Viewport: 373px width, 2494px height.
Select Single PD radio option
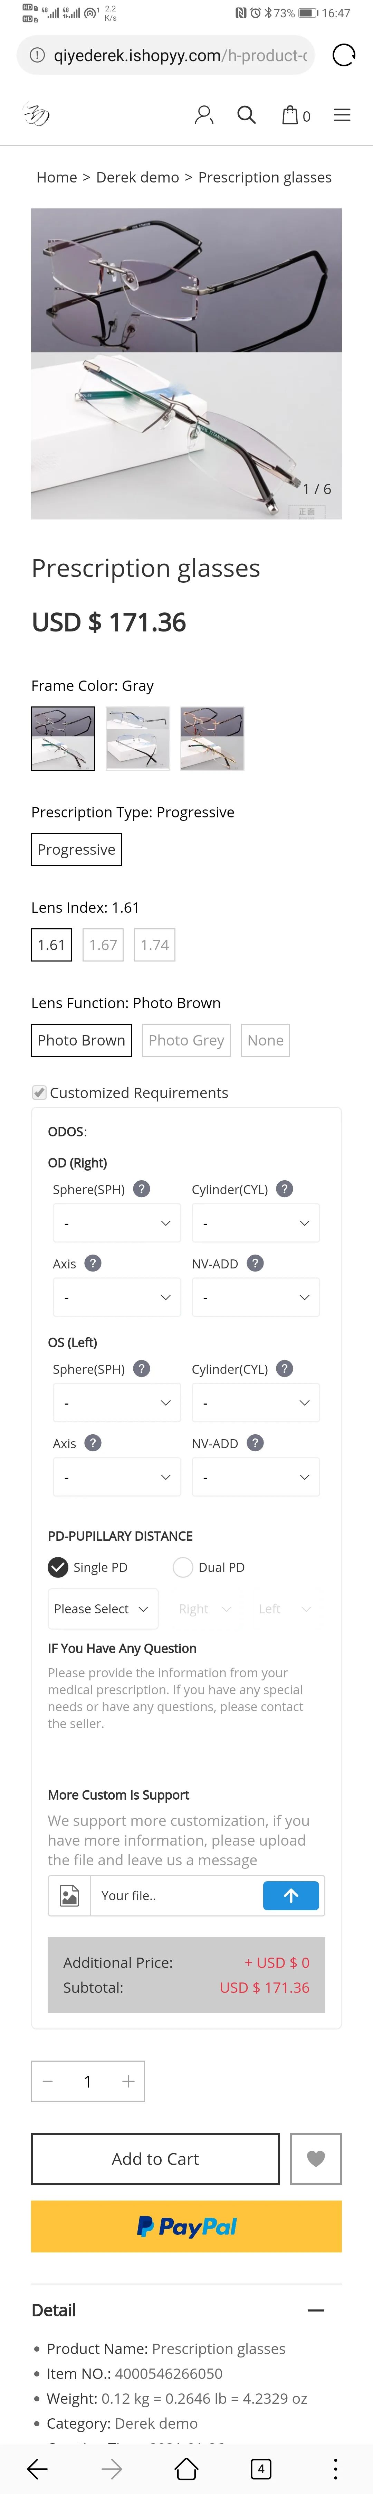click(58, 1566)
